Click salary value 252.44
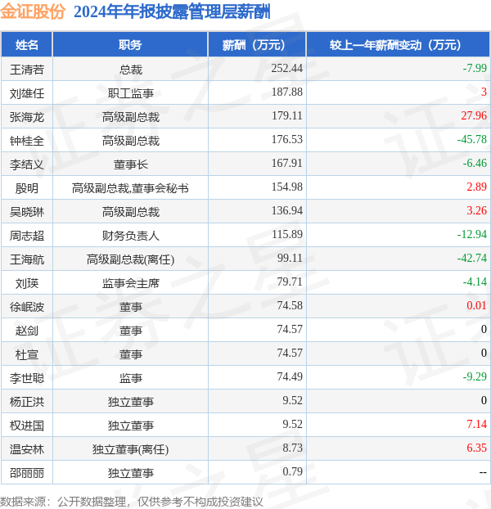491x509 pixels. [x=287, y=68]
